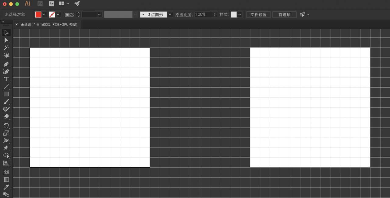Image resolution: width=390 pixels, height=198 pixels.
Task: Select the Eraser tool
Action: coord(6,116)
